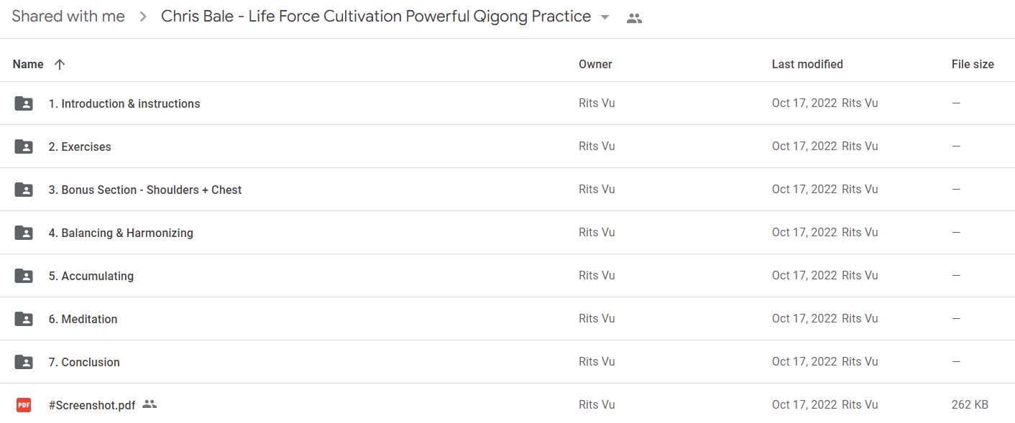The image size is (1015, 423).
Task: Select the 6. Meditation folder row
Action: pos(507,319)
